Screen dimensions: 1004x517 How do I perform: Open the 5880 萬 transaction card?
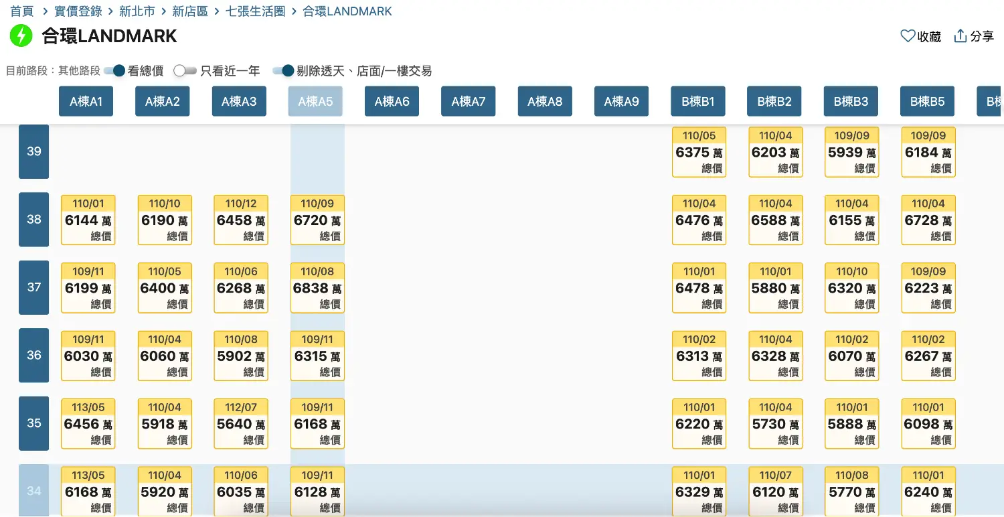775,288
